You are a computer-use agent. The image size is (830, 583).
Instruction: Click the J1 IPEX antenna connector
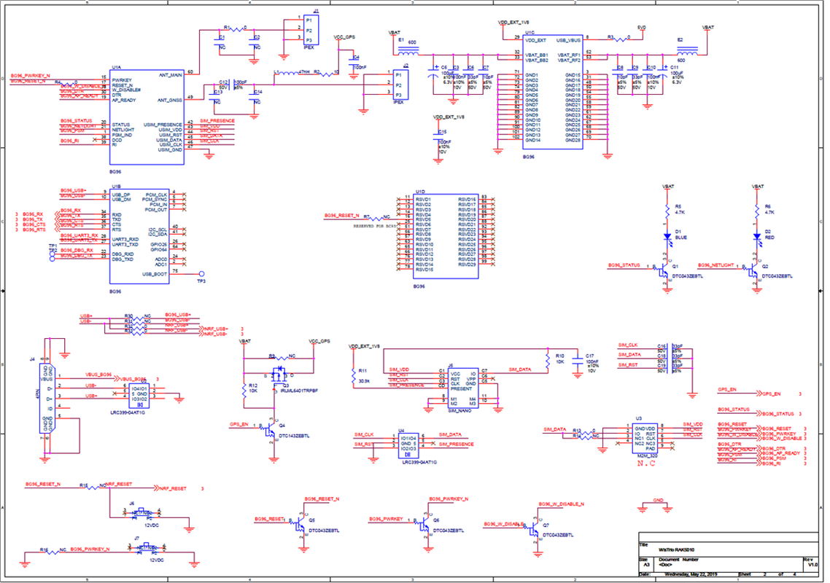click(311, 30)
